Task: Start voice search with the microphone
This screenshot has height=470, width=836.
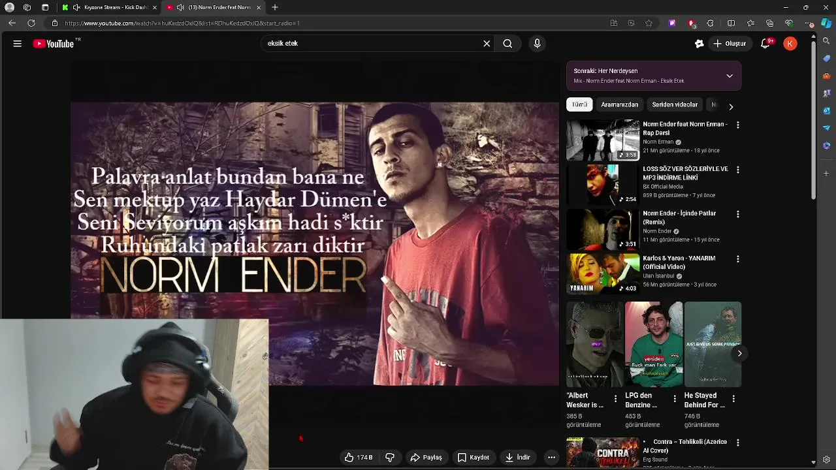Action: tap(537, 44)
